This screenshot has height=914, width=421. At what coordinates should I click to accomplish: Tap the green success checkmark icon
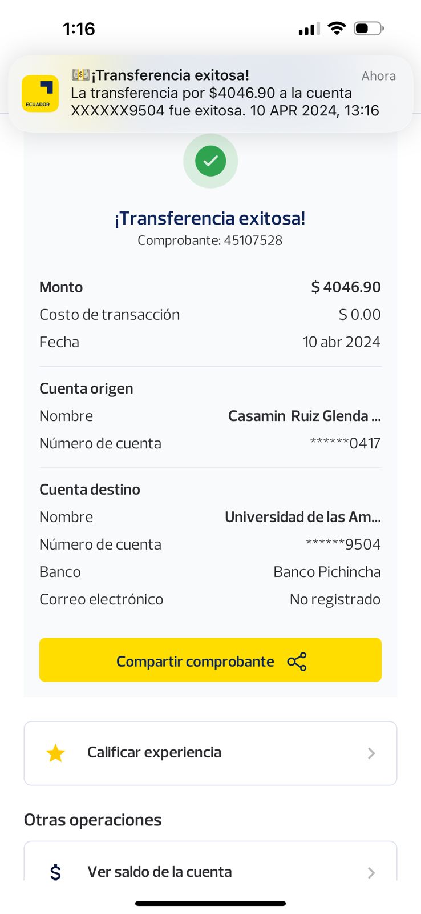point(211,161)
